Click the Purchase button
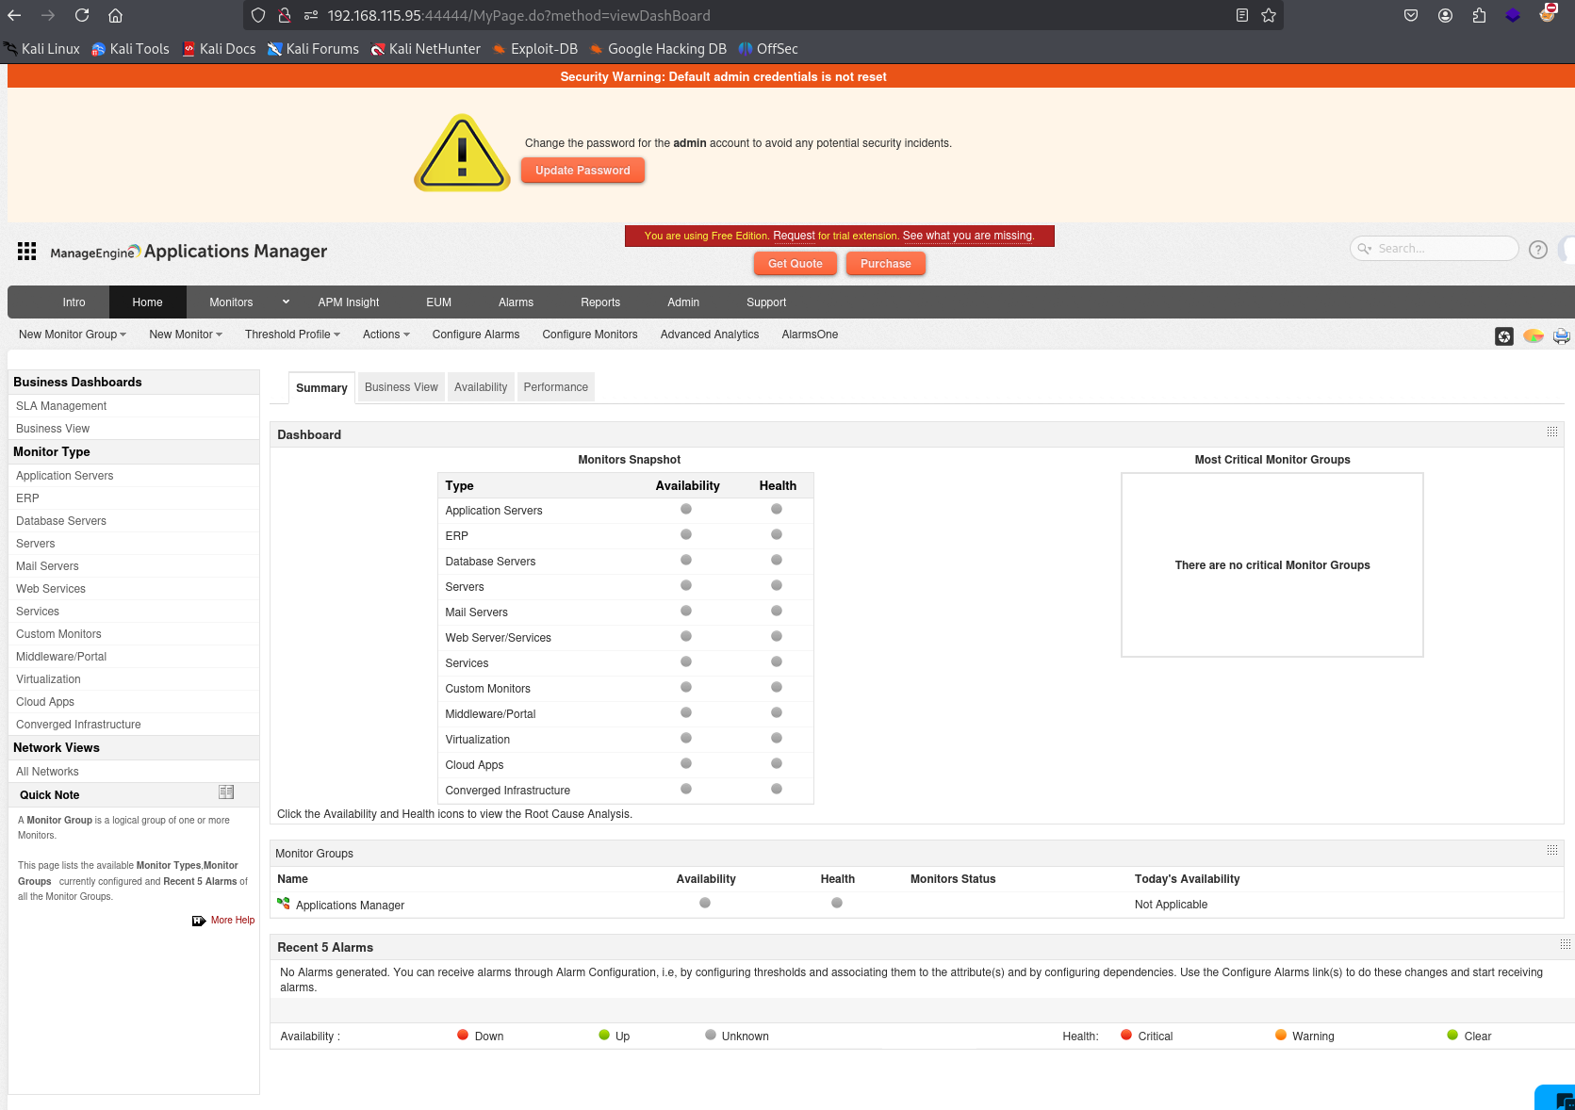Image resolution: width=1575 pixels, height=1110 pixels. [x=886, y=264]
